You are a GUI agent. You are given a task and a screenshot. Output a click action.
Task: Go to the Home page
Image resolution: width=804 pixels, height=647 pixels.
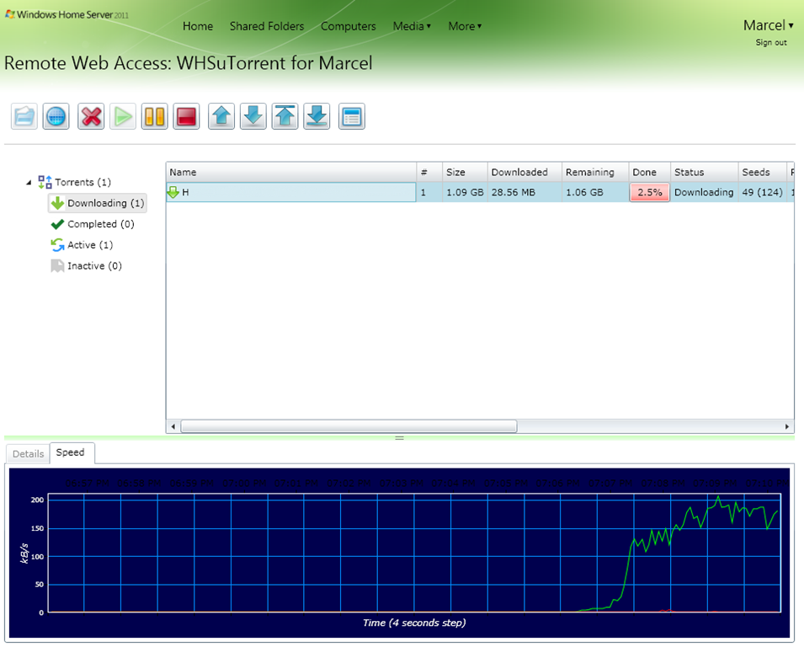click(198, 26)
